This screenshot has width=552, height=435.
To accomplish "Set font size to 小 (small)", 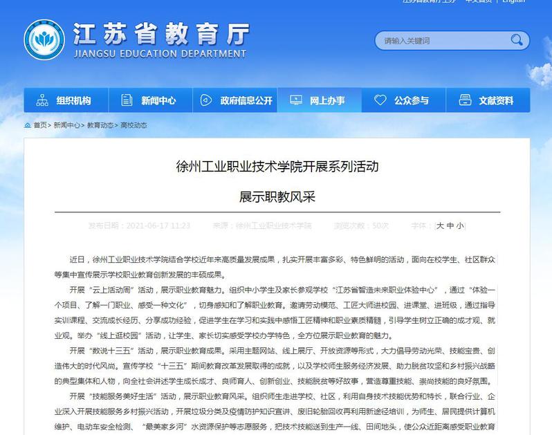I will [x=459, y=225].
